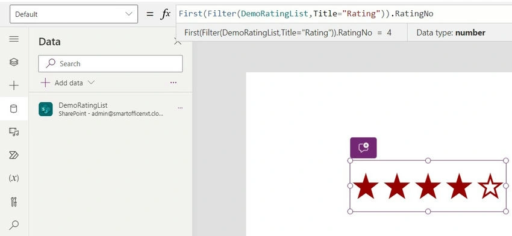
Task: Click the SharePoint icon beside DemoRatingList
Action: coord(46,109)
